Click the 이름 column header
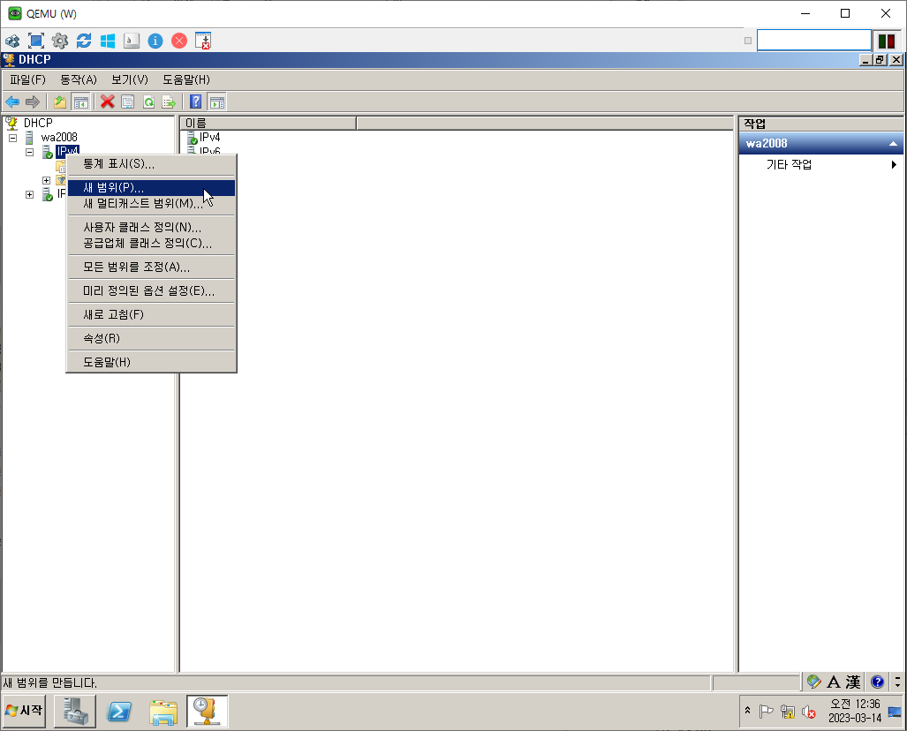Image resolution: width=907 pixels, height=731 pixels. pos(268,124)
